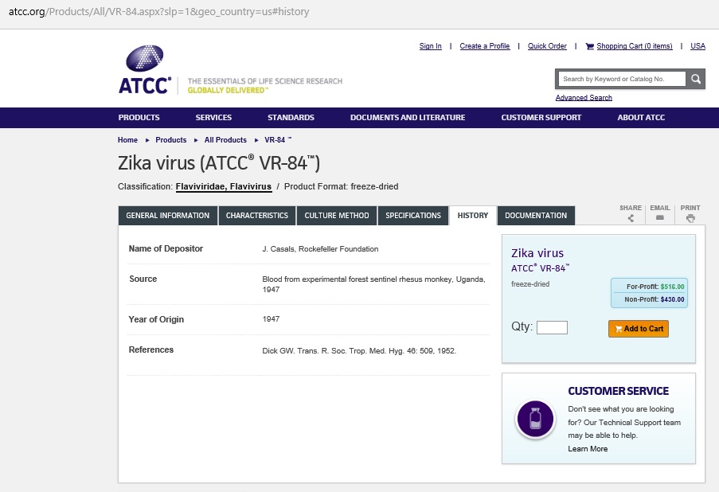Image resolution: width=719 pixels, height=492 pixels.
Task: Select the History tab
Action: 473,216
